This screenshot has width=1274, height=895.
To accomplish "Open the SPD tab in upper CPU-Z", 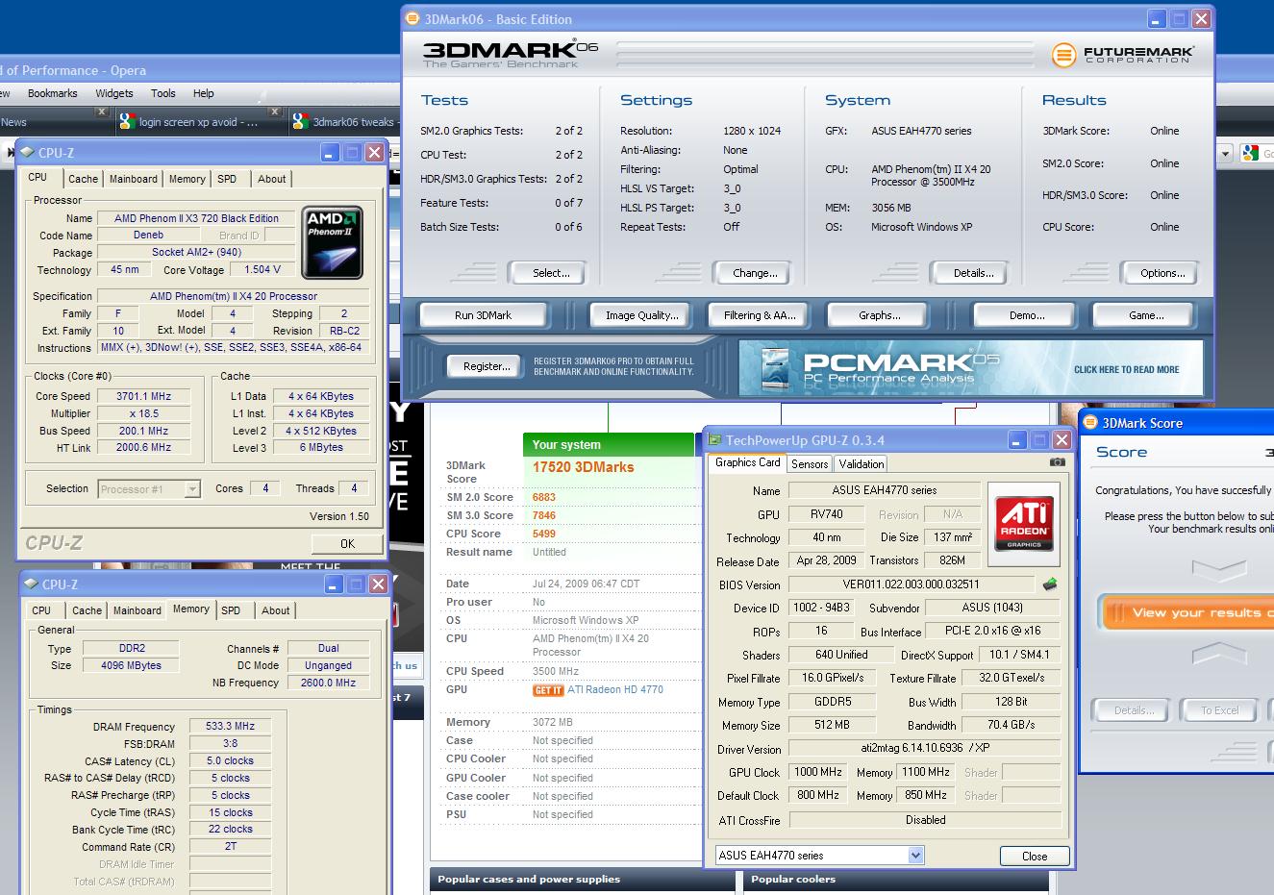I will pos(227,179).
